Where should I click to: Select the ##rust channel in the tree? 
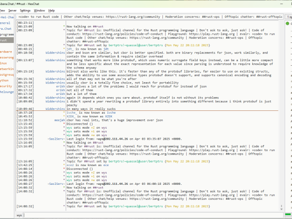coord(6,40)
